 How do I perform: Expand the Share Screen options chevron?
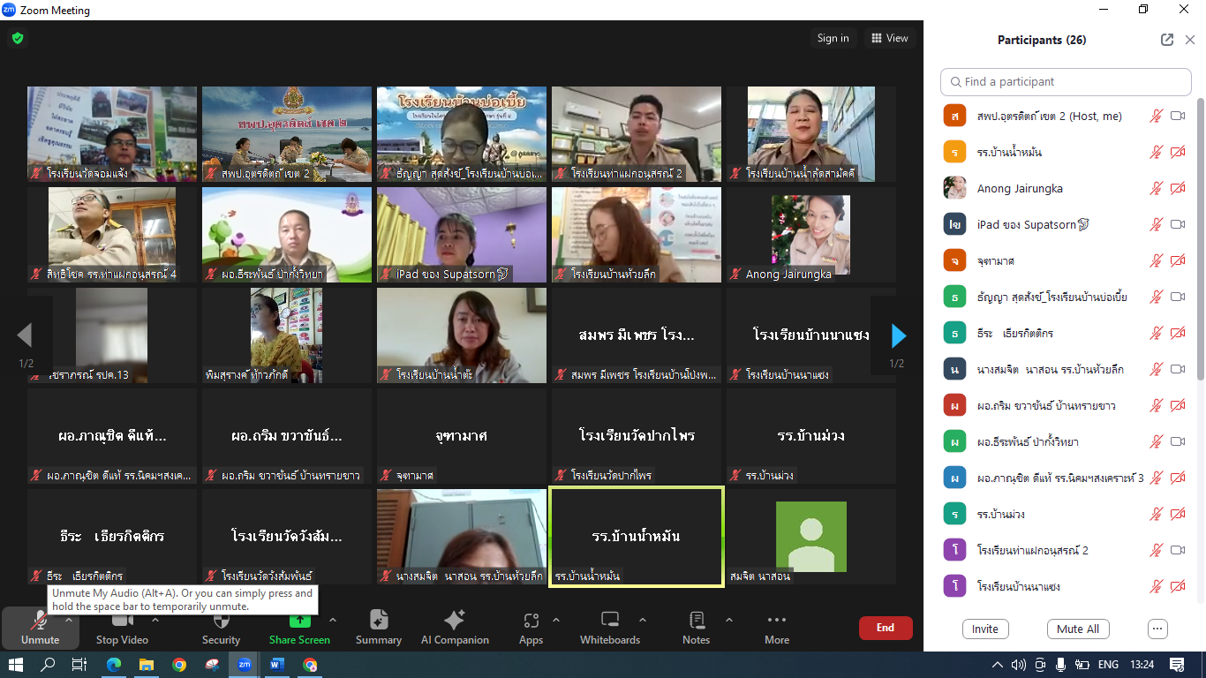332,620
